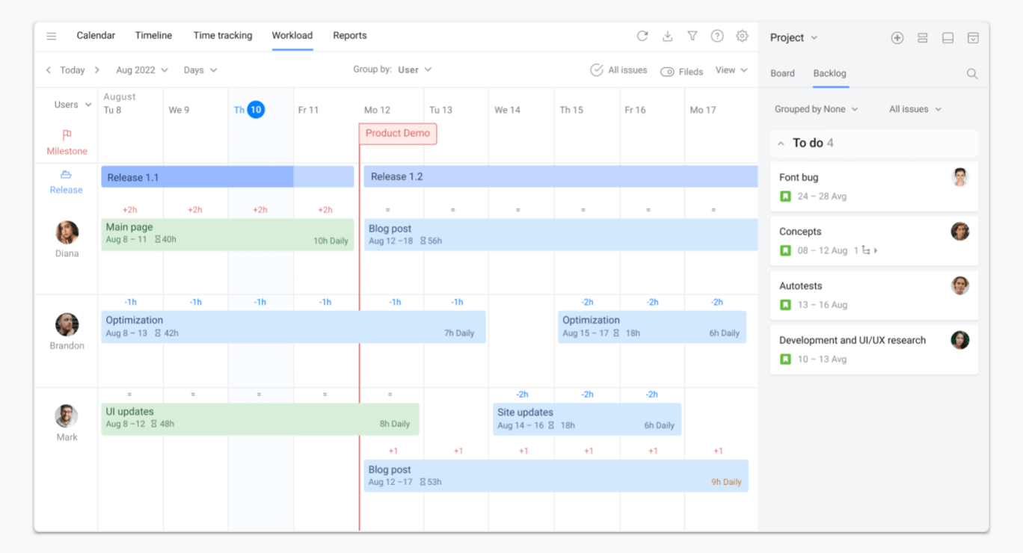Click the refresh icon in toolbar
The width and height of the screenshot is (1023, 553).
click(642, 36)
